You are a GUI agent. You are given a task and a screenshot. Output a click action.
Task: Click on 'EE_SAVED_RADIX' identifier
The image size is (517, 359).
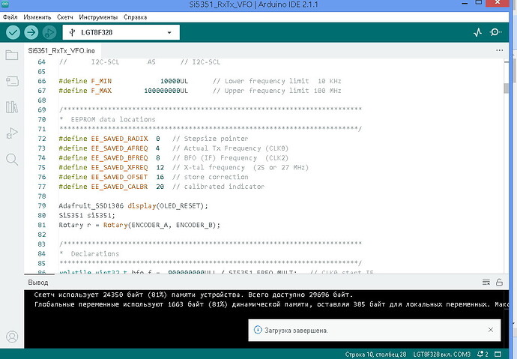119,139
